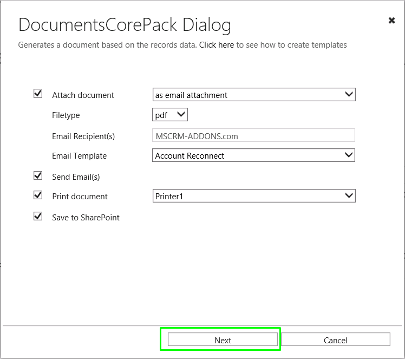The image size is (405, 359).
Task: Click the Cancel button
Action: [336, 339]
